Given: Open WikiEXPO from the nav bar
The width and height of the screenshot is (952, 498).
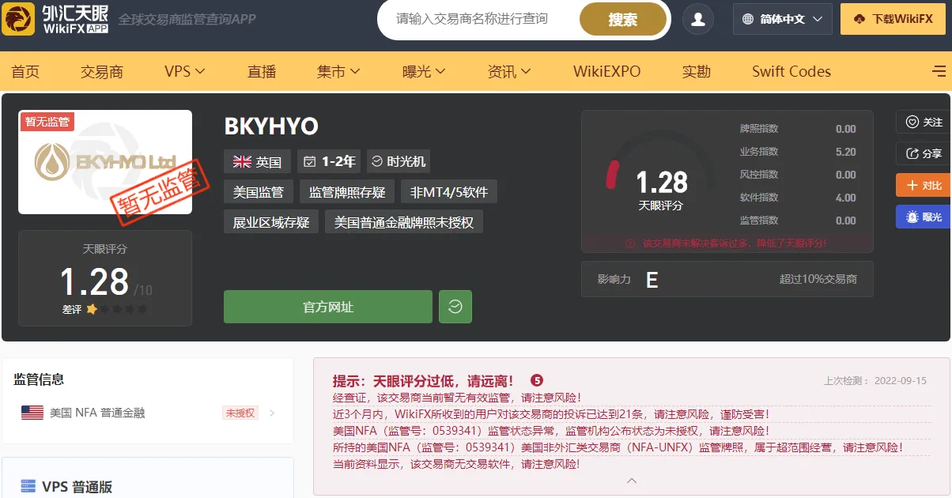Looking at the screenshot, I should (x=607, y=71).
